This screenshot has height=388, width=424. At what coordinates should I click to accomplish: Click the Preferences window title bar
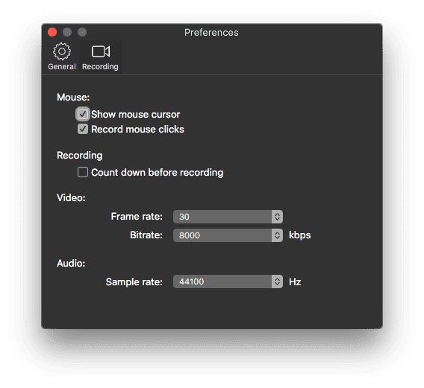(x=211, y=32)
